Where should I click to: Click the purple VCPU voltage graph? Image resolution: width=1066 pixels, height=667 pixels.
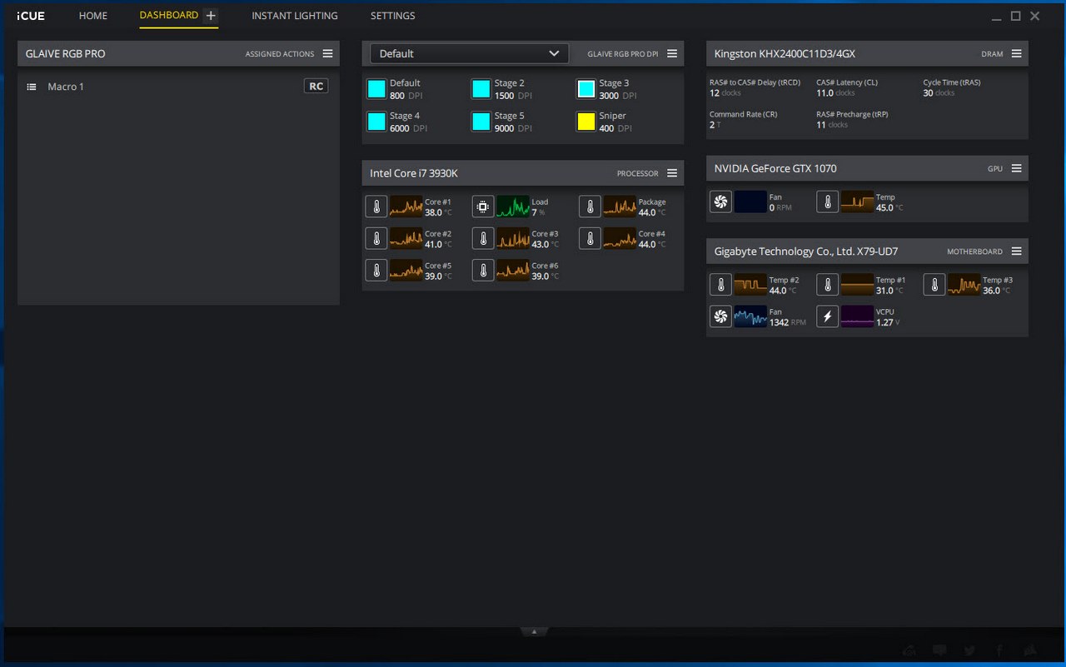coord(857,316)
